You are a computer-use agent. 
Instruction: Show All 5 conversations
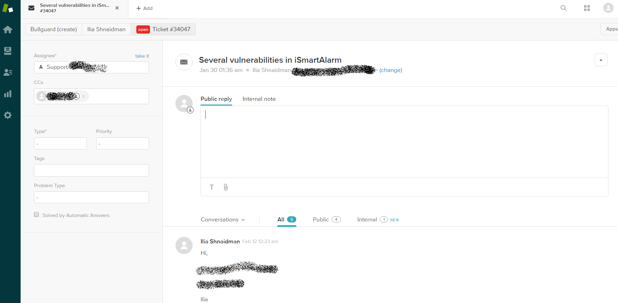pos(287,219)
